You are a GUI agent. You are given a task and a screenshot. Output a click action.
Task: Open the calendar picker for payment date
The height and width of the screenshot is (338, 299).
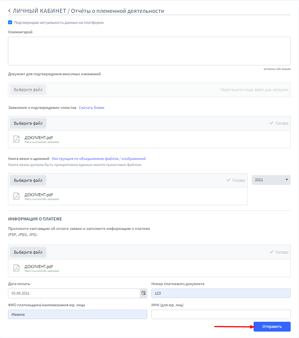tap(143, 293)
